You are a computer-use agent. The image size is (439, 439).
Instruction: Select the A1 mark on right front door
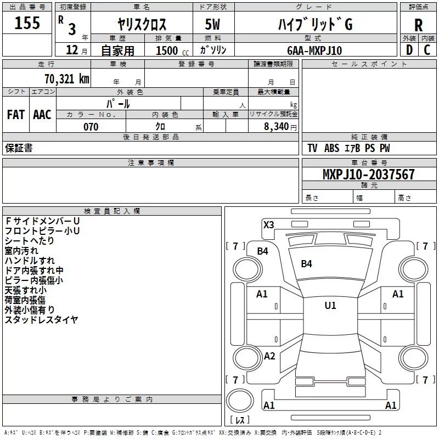coord(397,294)
